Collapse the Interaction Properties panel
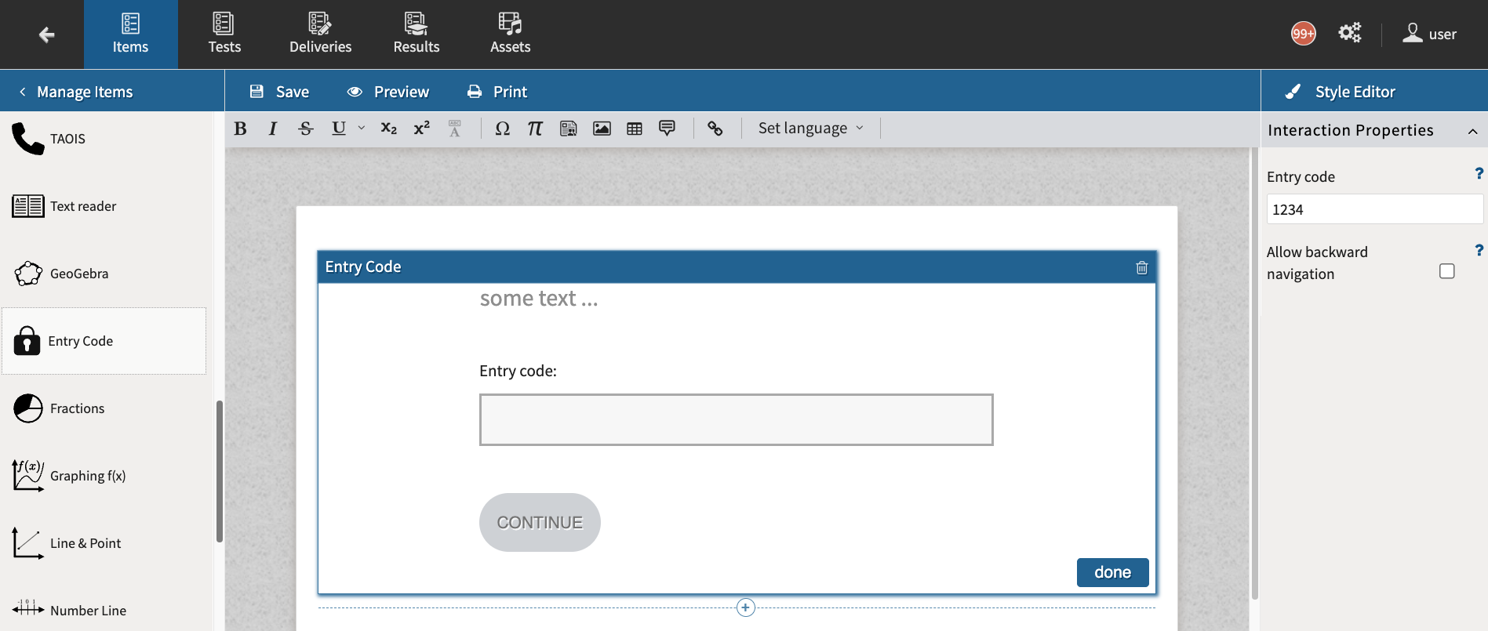Image resolution: width=1488 pixels, height=631 pixels. 1472,131
